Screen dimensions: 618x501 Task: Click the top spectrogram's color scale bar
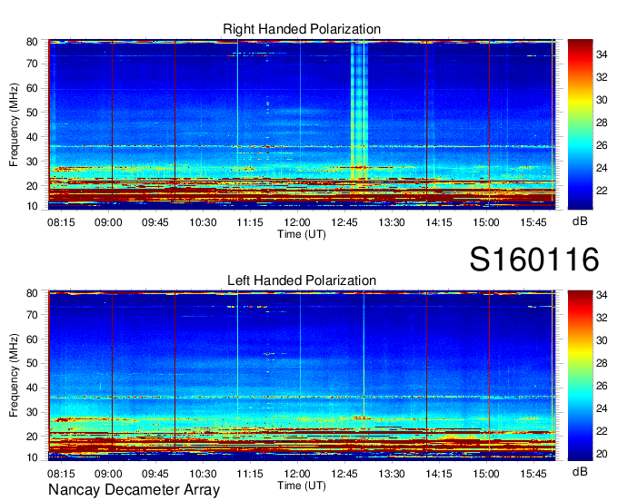(580, 124)
